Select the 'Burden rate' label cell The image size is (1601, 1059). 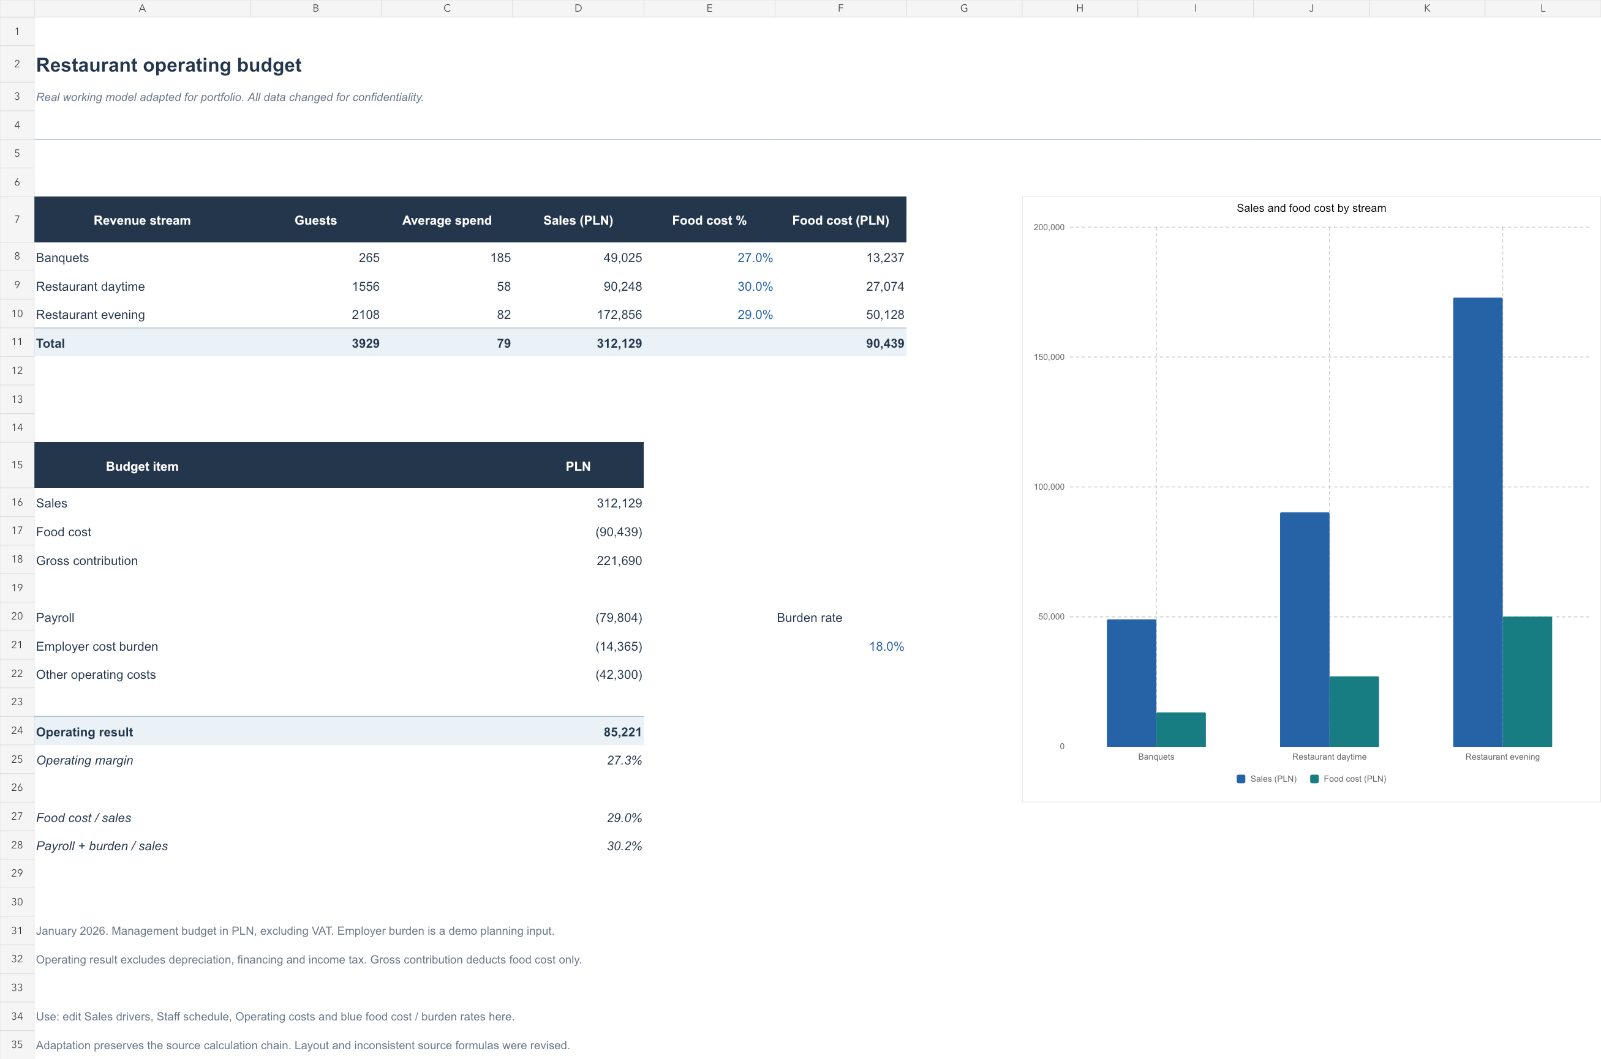(809, 618)
